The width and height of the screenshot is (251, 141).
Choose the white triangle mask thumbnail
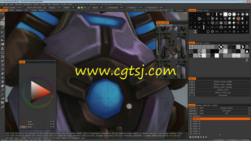click(247, 51)
